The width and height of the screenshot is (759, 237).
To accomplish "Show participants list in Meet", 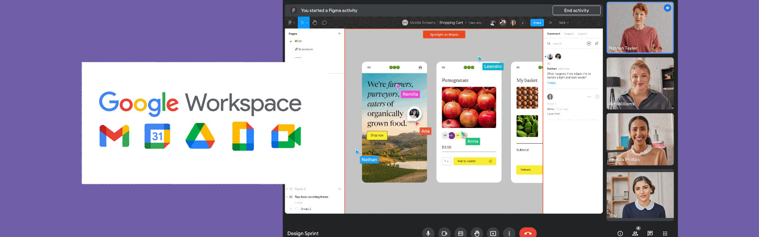I will pyautogui.click(x=635, y=233).
